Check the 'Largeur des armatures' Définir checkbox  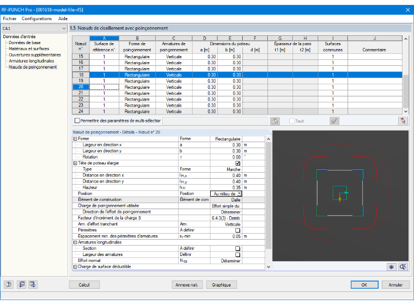tap(238, 254)
